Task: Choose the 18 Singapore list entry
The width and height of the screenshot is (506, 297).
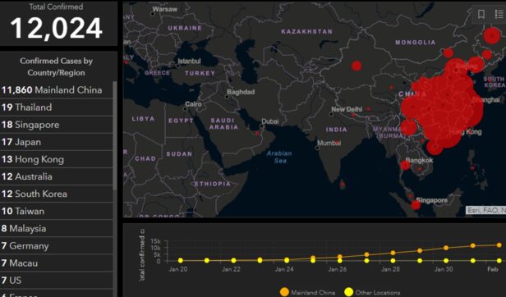Action: tap(56, 125)
